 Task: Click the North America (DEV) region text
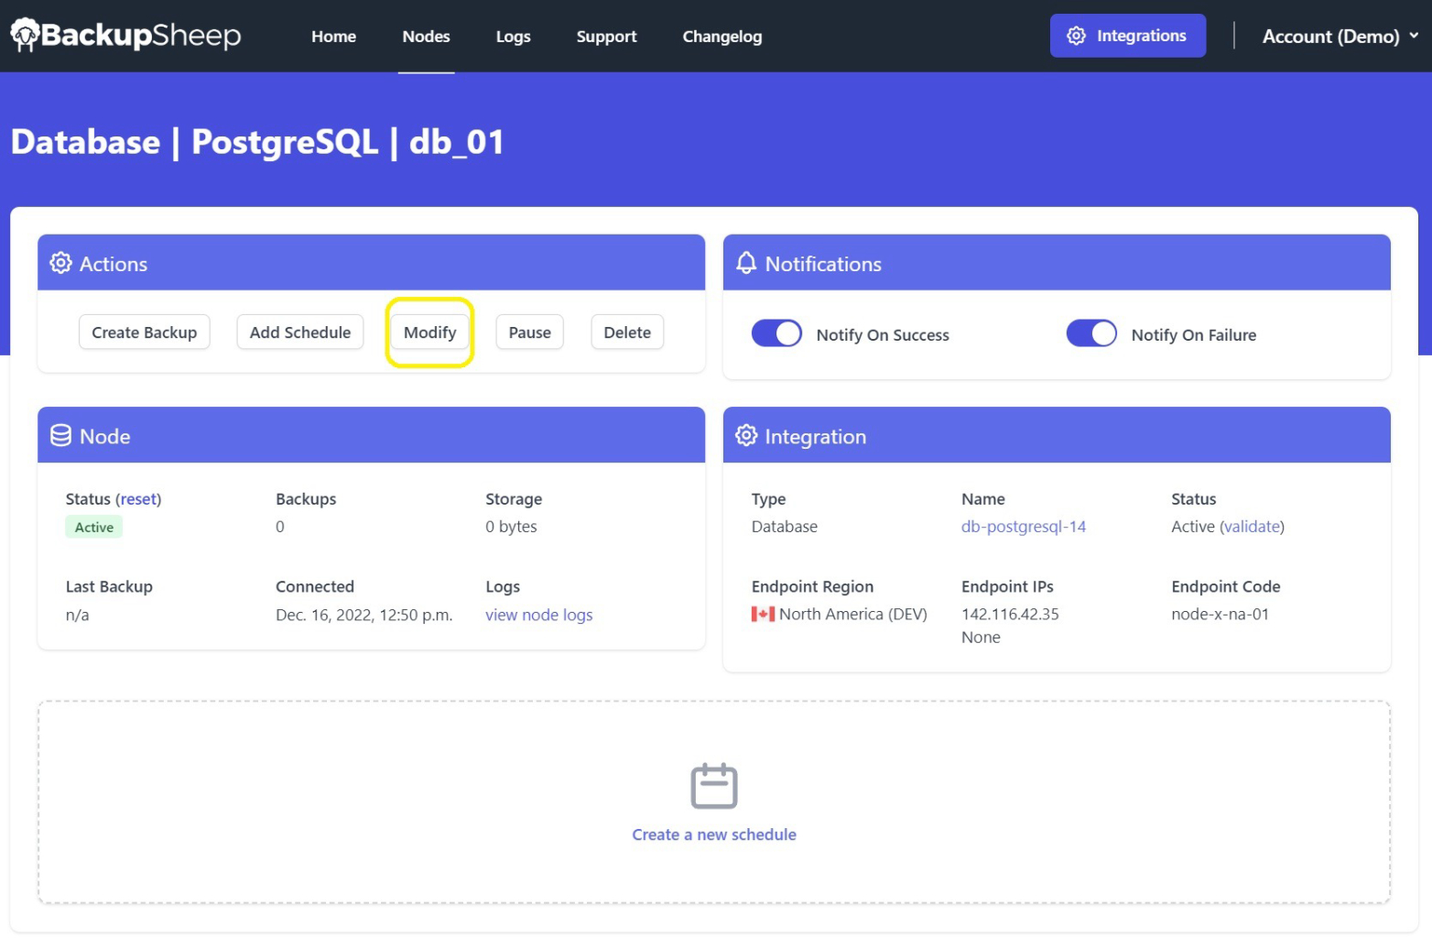pos(853,614)
